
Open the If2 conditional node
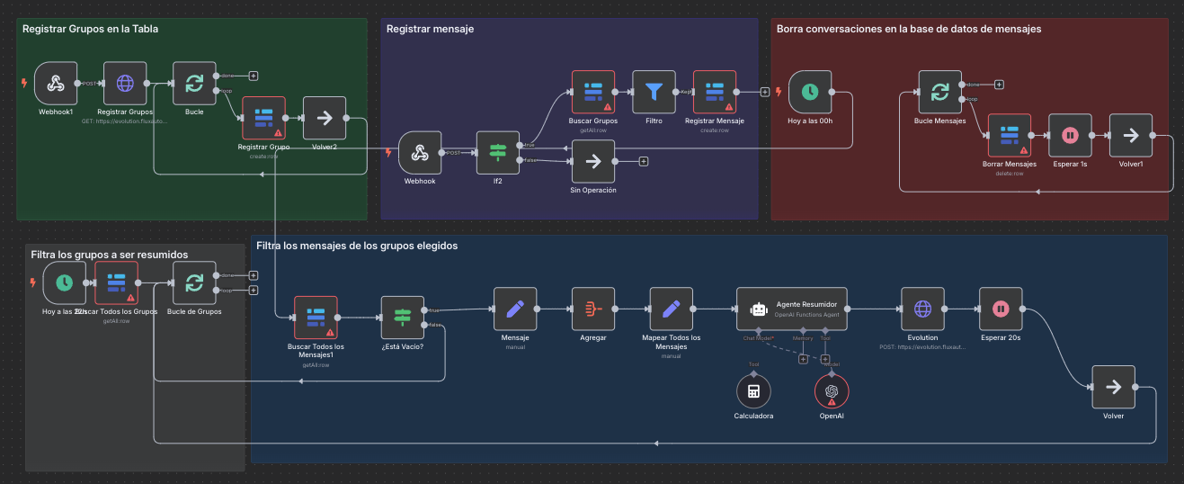click(x=497, y=154)
